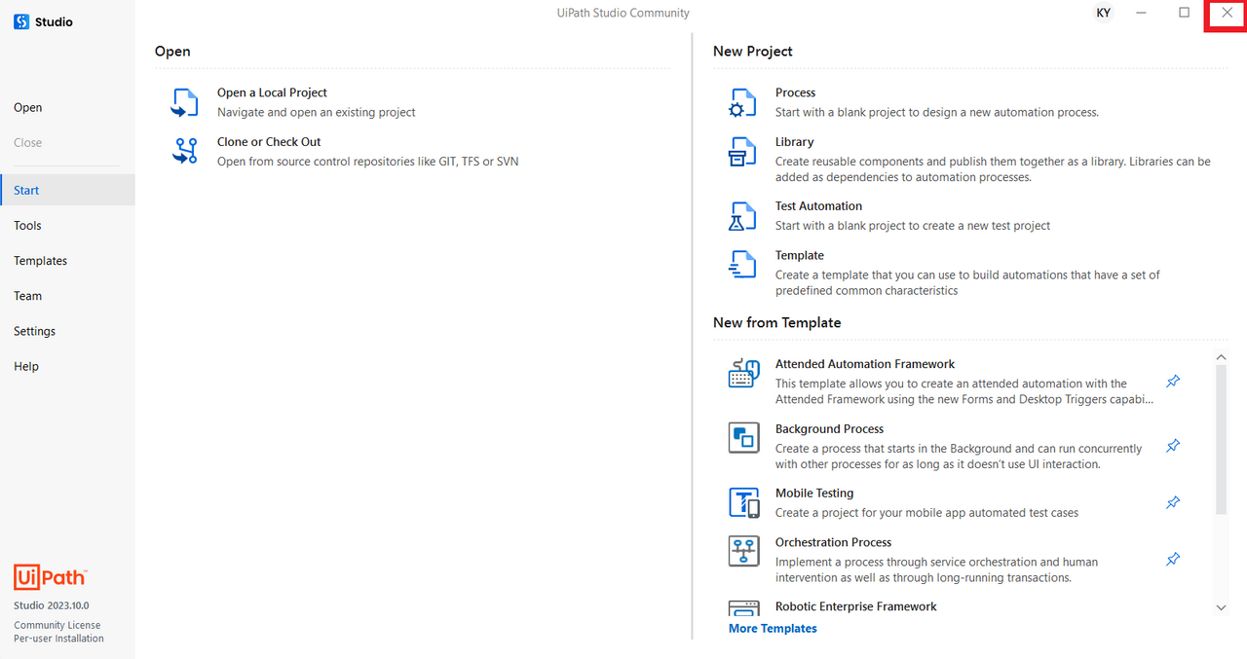The image size is (1247, 659).
Task: Pin the Orchestration Process template
Action: click(1173, 560)
